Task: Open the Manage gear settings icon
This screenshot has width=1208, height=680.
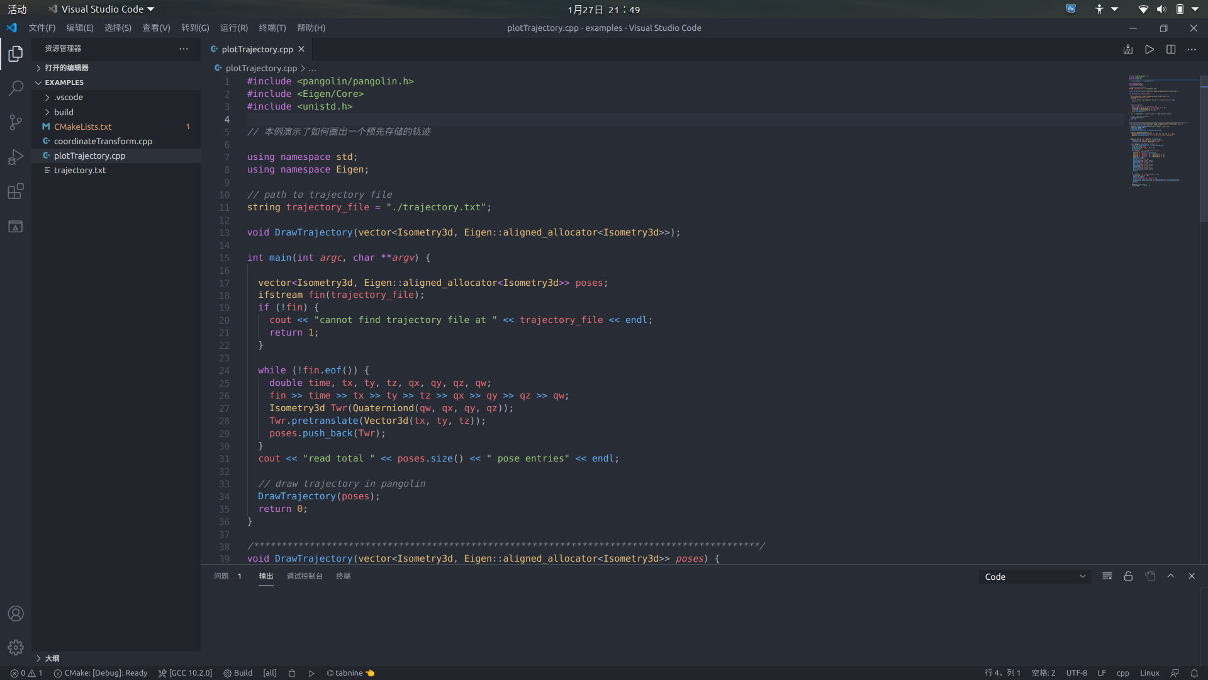Action: pos(16,647)
